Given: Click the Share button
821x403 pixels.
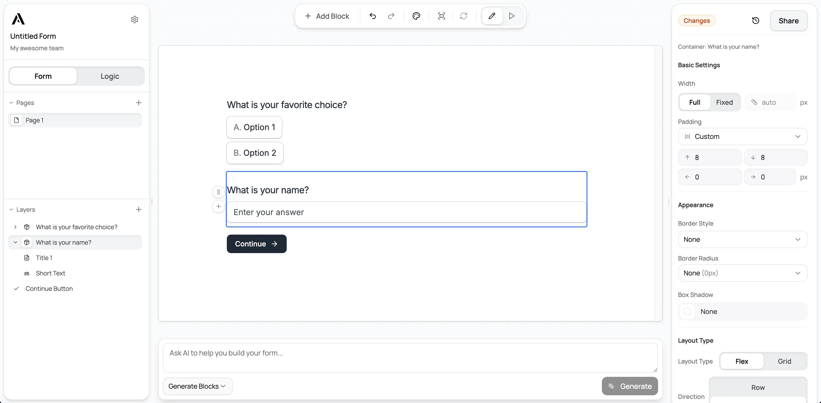Looking at the screenshot, I should [x=788, y=20].
